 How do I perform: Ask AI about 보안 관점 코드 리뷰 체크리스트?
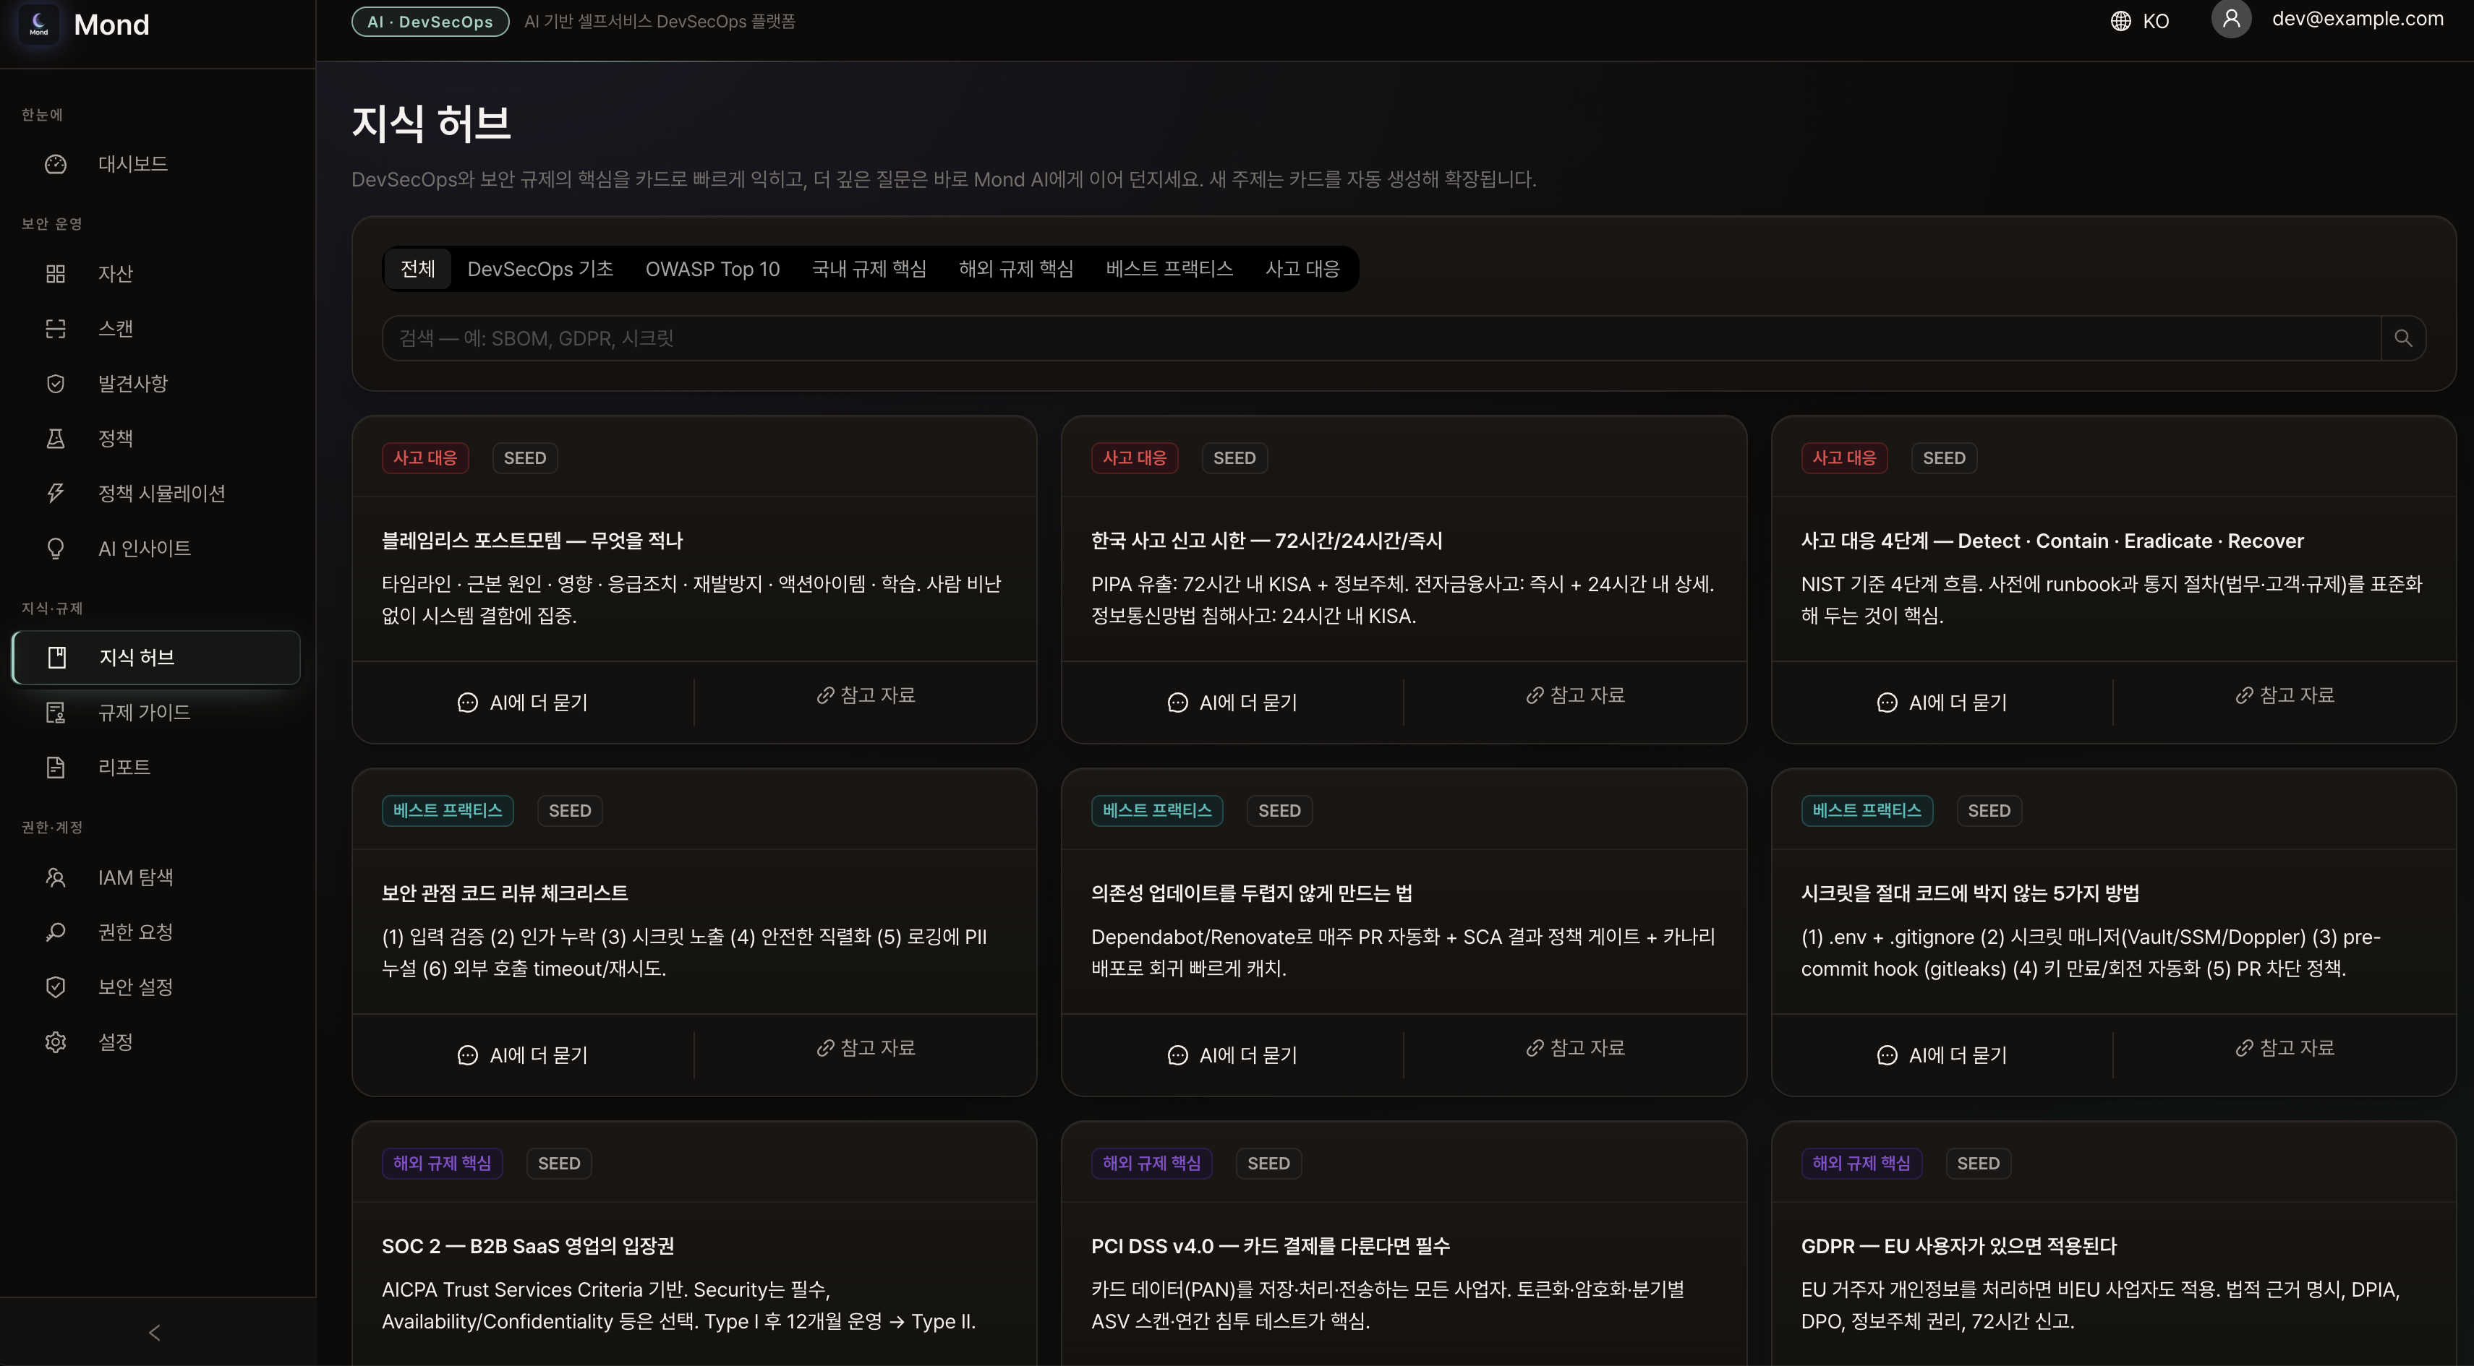(x=524, y=1055)
